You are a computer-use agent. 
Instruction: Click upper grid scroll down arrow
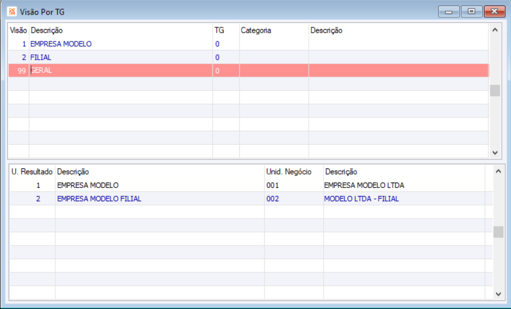pyautogui.click(x=495, y=152)
